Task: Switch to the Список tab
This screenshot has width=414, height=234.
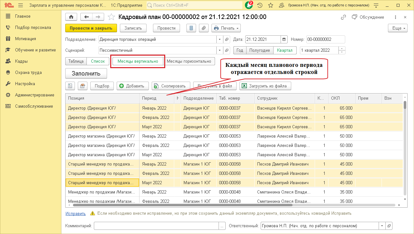Action: point(98,61)
